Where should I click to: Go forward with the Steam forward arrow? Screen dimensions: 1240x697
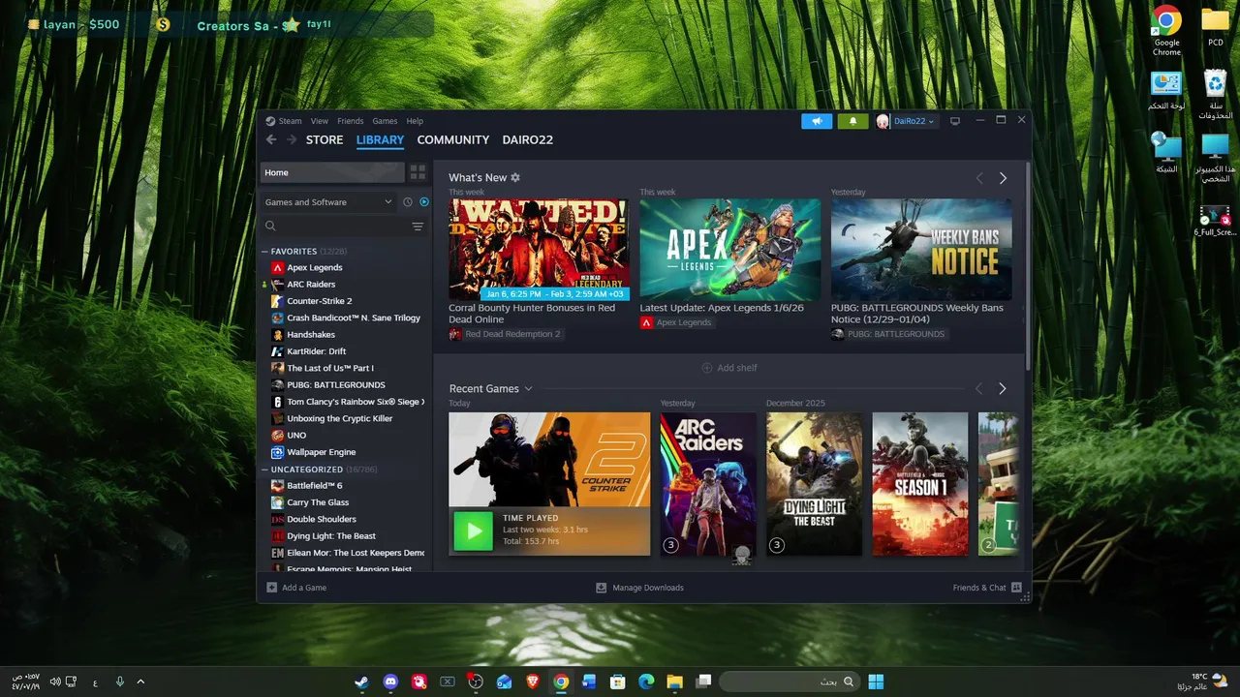[292, 140]
